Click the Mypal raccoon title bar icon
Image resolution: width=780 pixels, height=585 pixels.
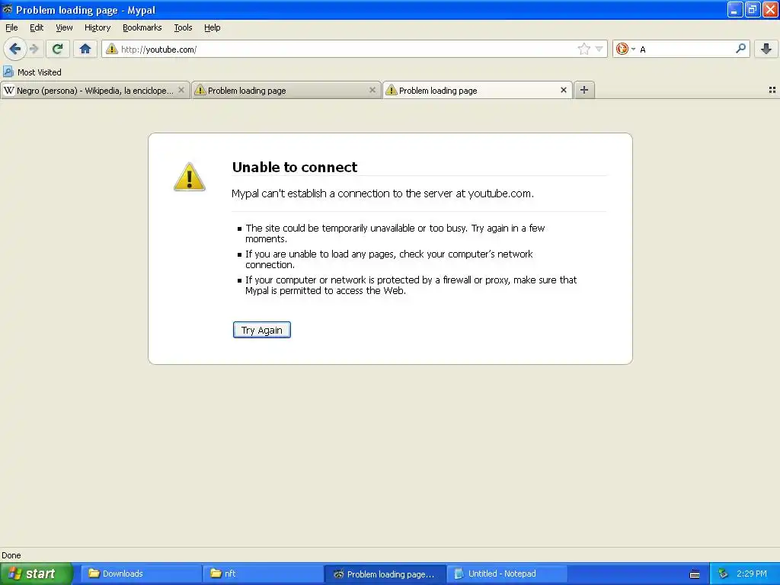(x=8, y=9)
